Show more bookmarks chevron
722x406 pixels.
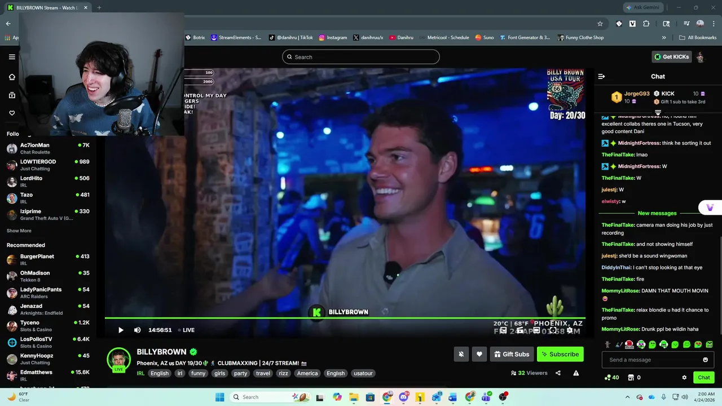click(664, 38)
